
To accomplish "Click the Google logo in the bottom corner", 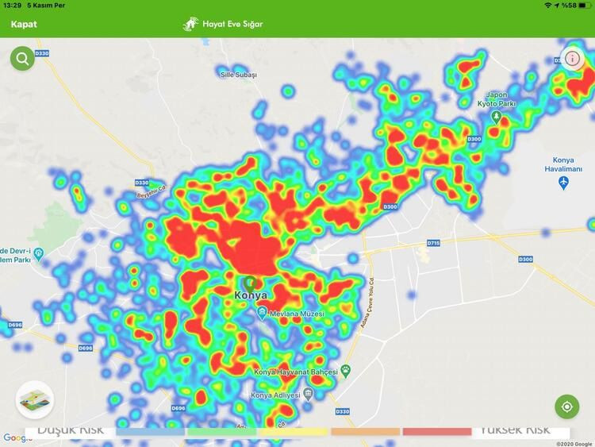I will 13,438.
